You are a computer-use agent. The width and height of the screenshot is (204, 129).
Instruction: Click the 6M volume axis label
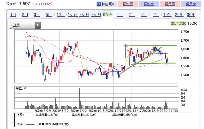[183, 97]
